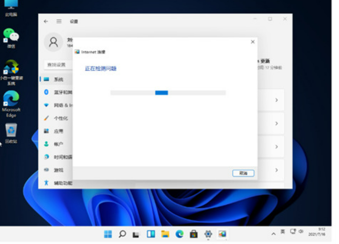Open the Recycle Bin on the desktop
The width and height of the screenshot is (339, 244).
tap(11, 130)
